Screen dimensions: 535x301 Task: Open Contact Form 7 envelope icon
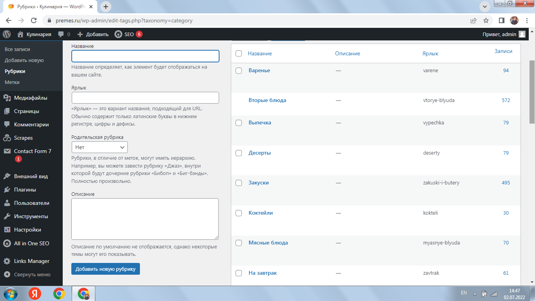tap(7, 151)
